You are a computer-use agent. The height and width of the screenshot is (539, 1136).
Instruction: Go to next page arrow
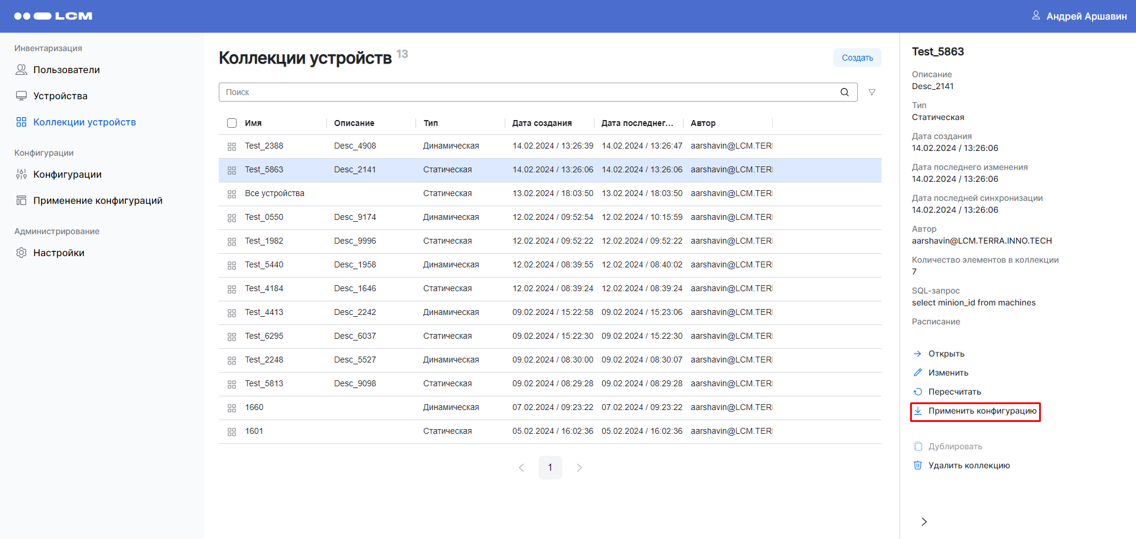tap(579, 468)
